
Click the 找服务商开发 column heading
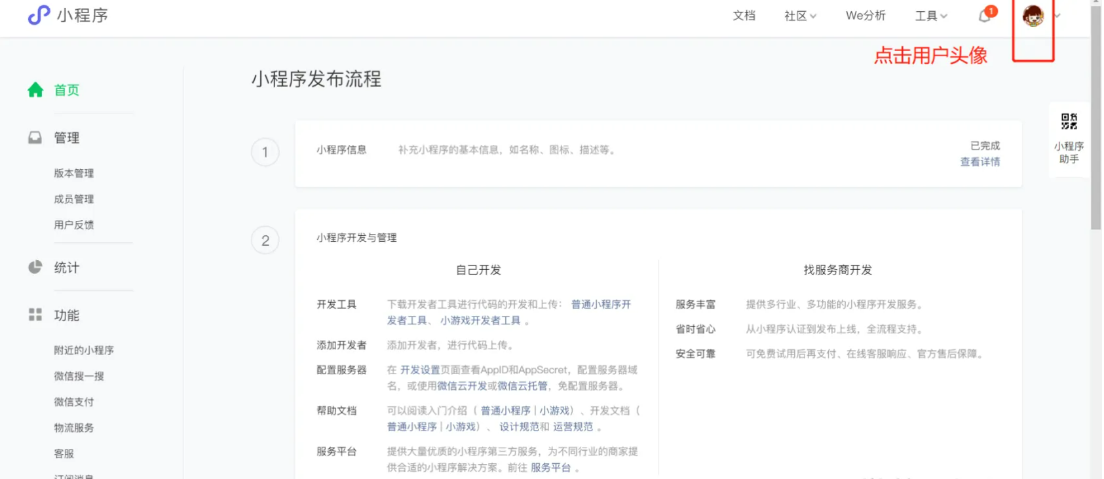point(837,270)
